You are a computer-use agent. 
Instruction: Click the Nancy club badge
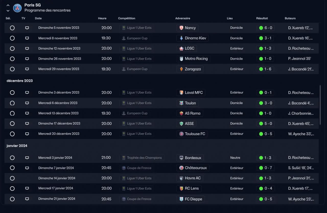click(181, 28)
